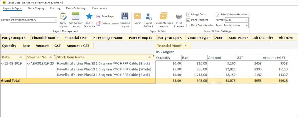Click the Export & Email icon

click(148, 17)
